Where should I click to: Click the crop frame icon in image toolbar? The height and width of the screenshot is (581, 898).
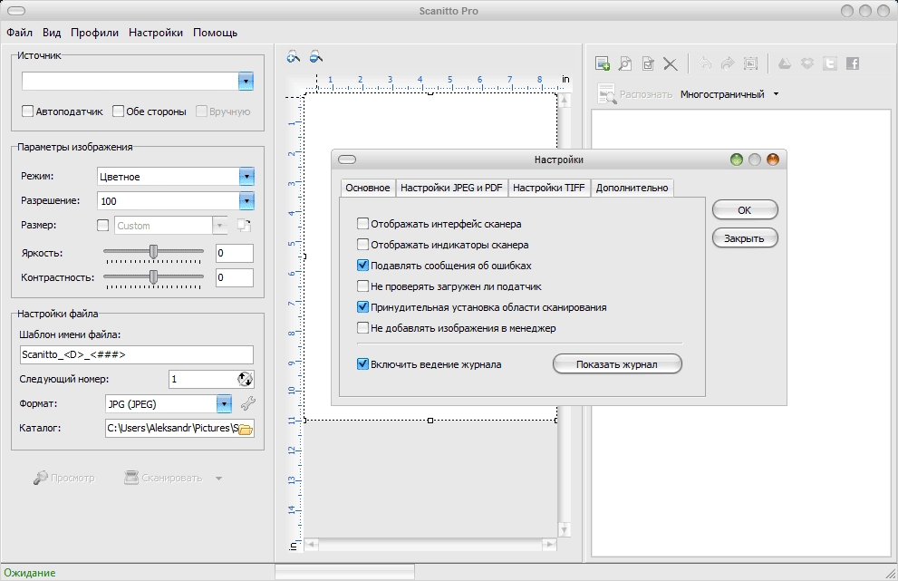click(750, 63)
